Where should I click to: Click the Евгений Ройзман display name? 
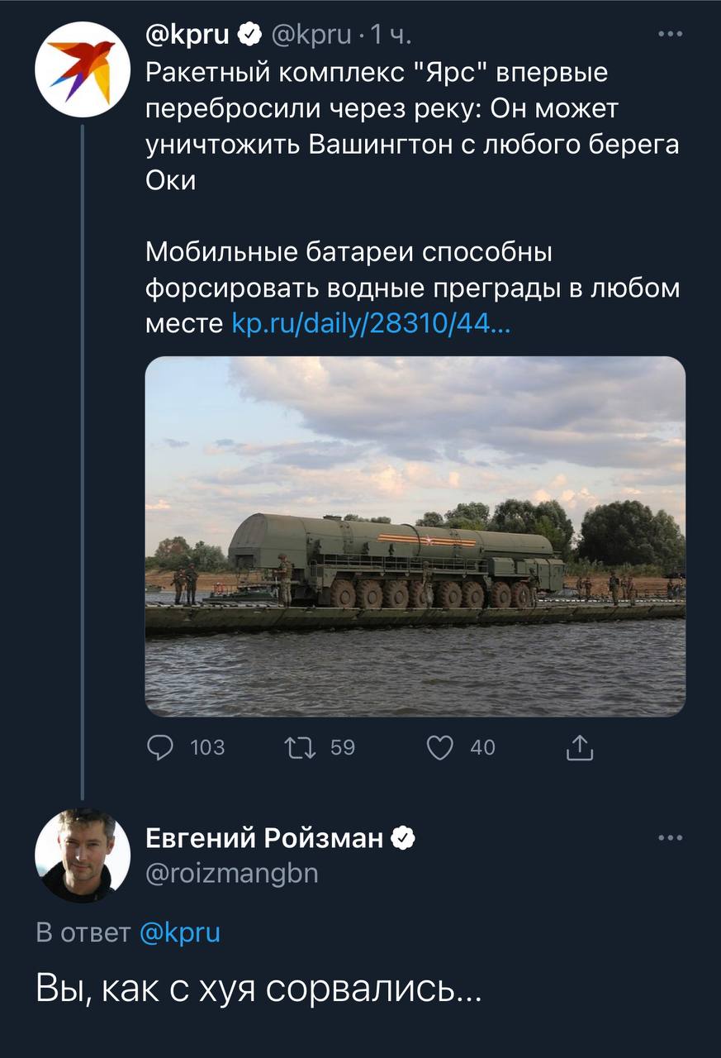pos(264,839)
